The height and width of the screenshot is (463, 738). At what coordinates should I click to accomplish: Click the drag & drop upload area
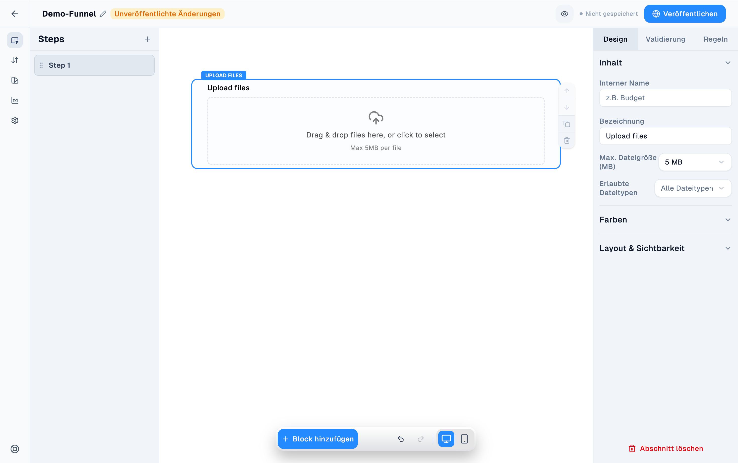tap(376, 131)
